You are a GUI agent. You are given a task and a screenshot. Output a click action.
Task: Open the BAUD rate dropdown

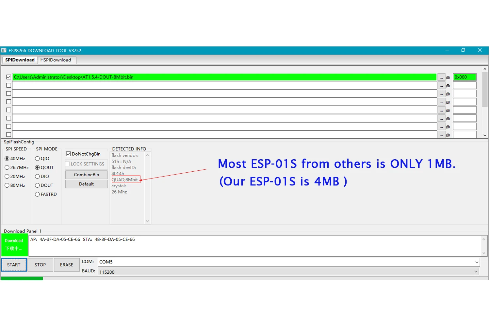click(476, 272)
